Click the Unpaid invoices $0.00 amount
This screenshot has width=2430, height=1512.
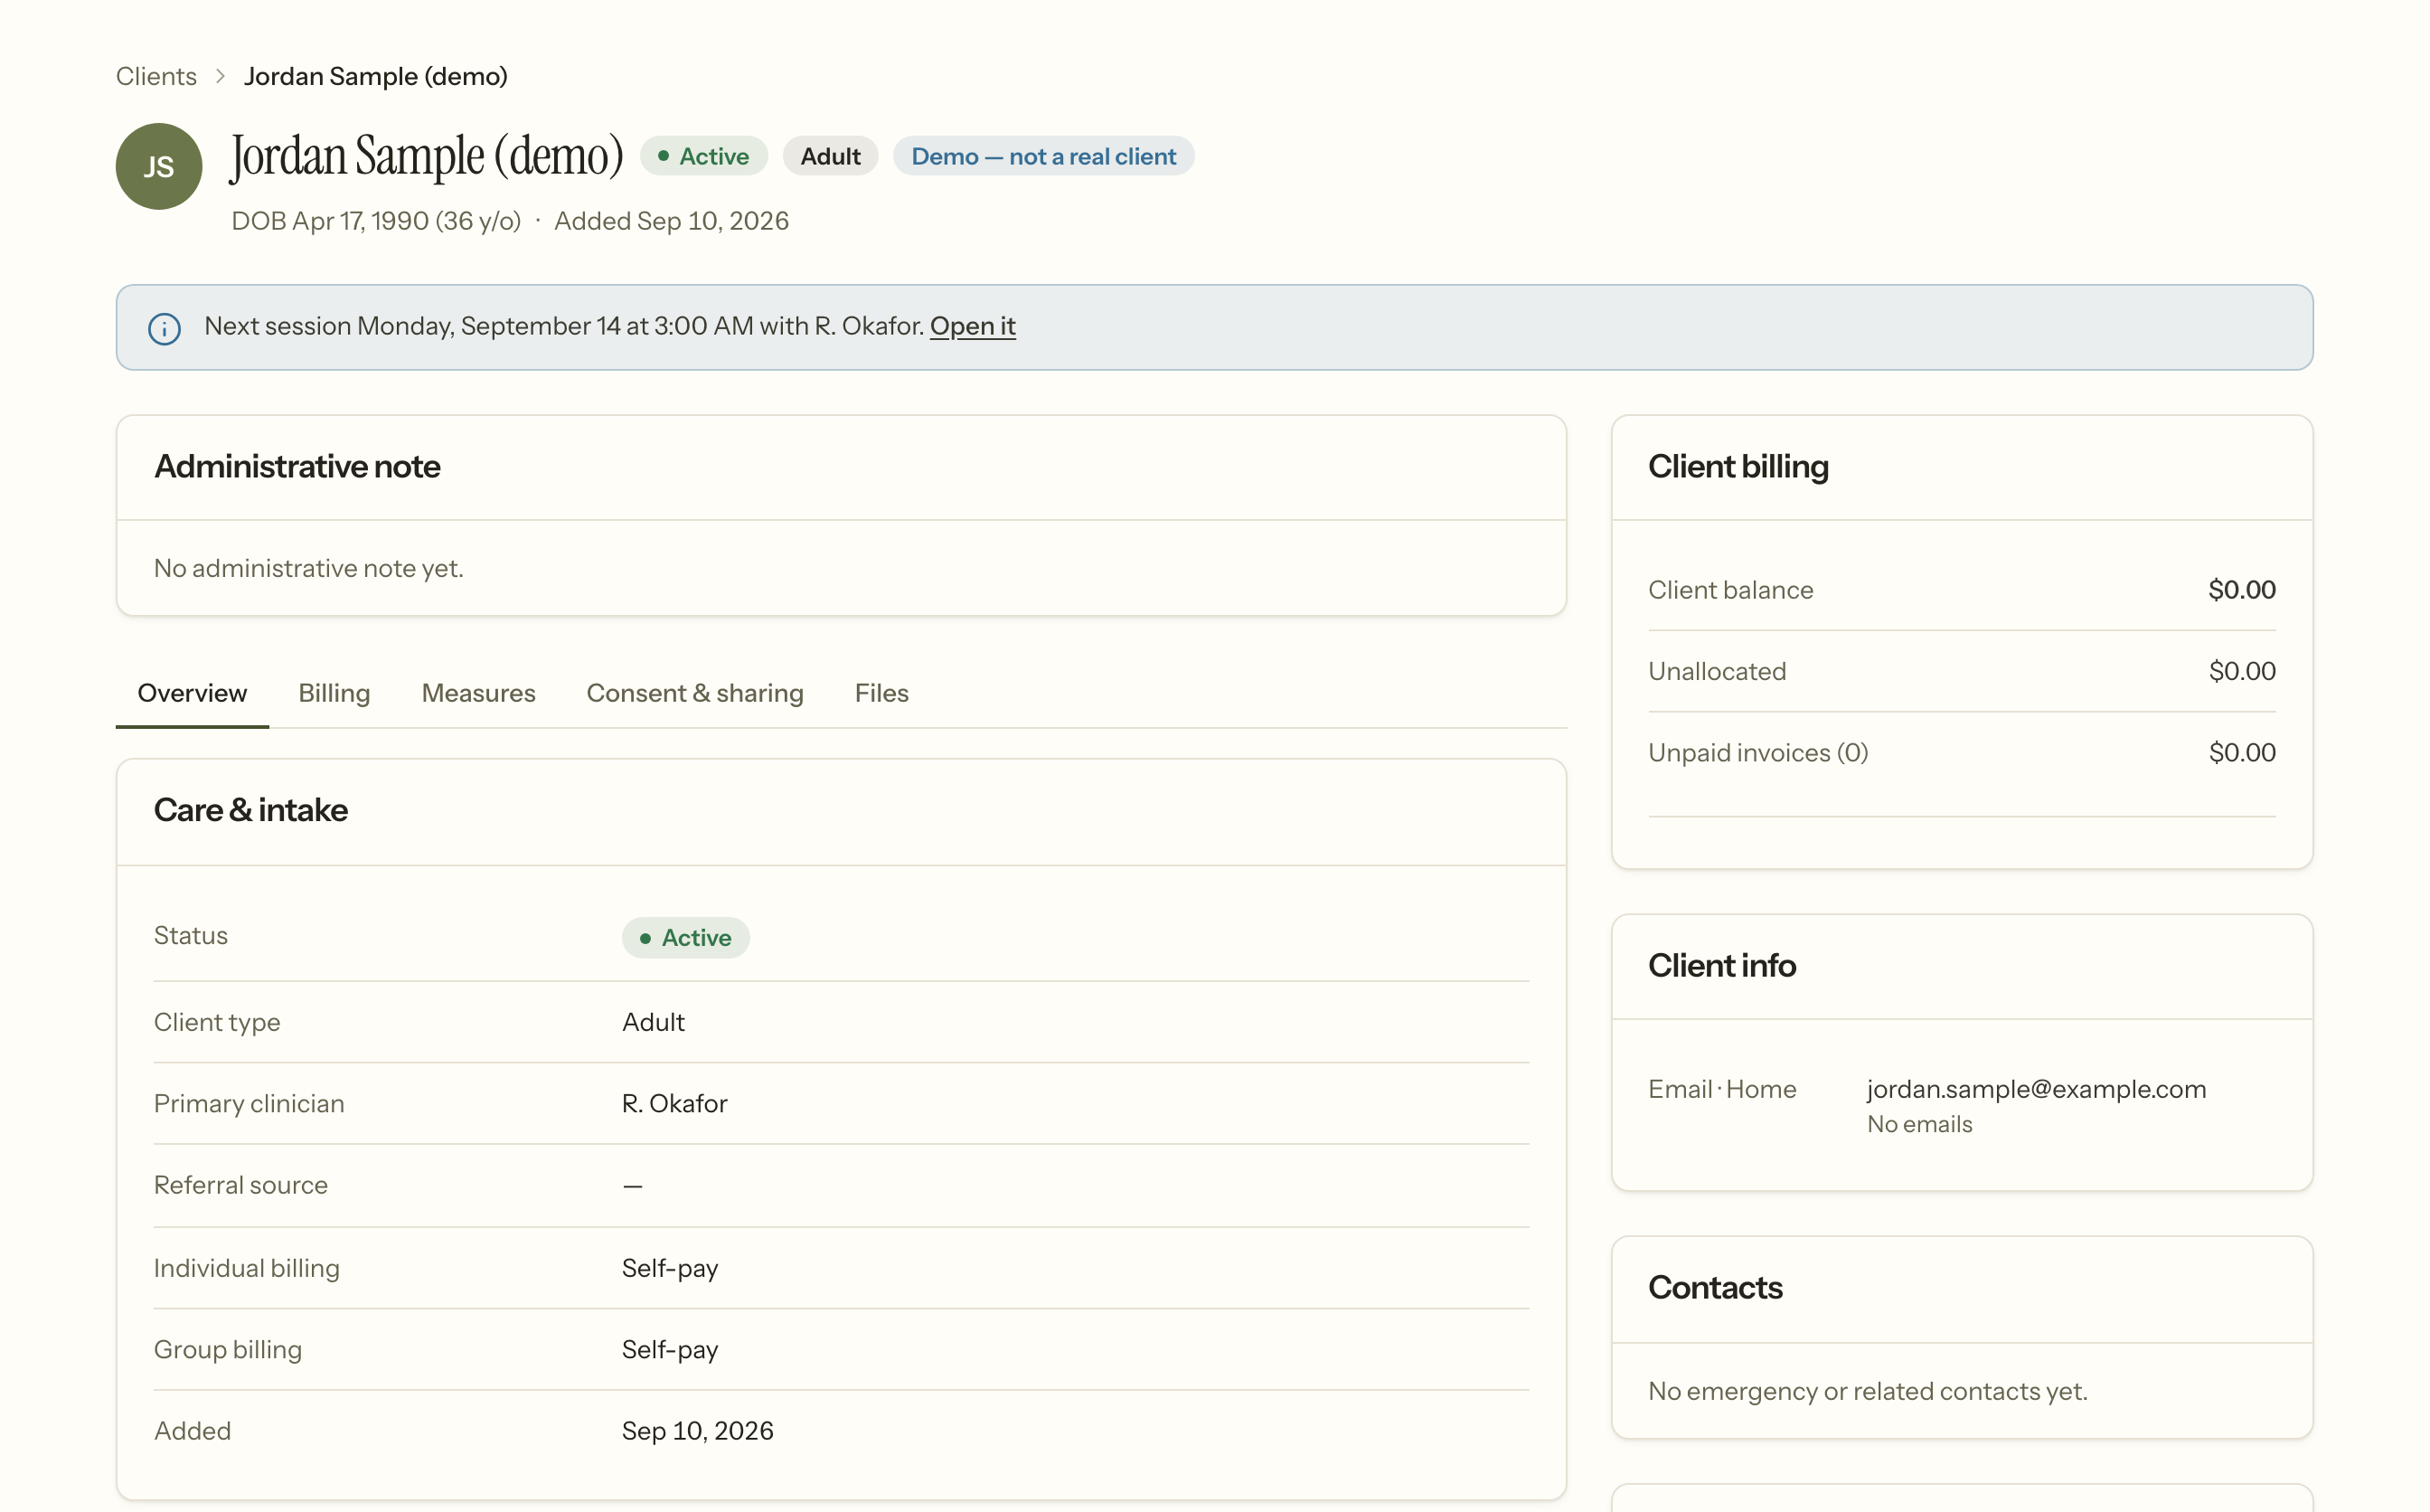click(x=2242, y=752)
